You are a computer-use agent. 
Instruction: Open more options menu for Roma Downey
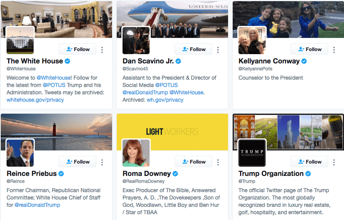click(x=218, y=162)
